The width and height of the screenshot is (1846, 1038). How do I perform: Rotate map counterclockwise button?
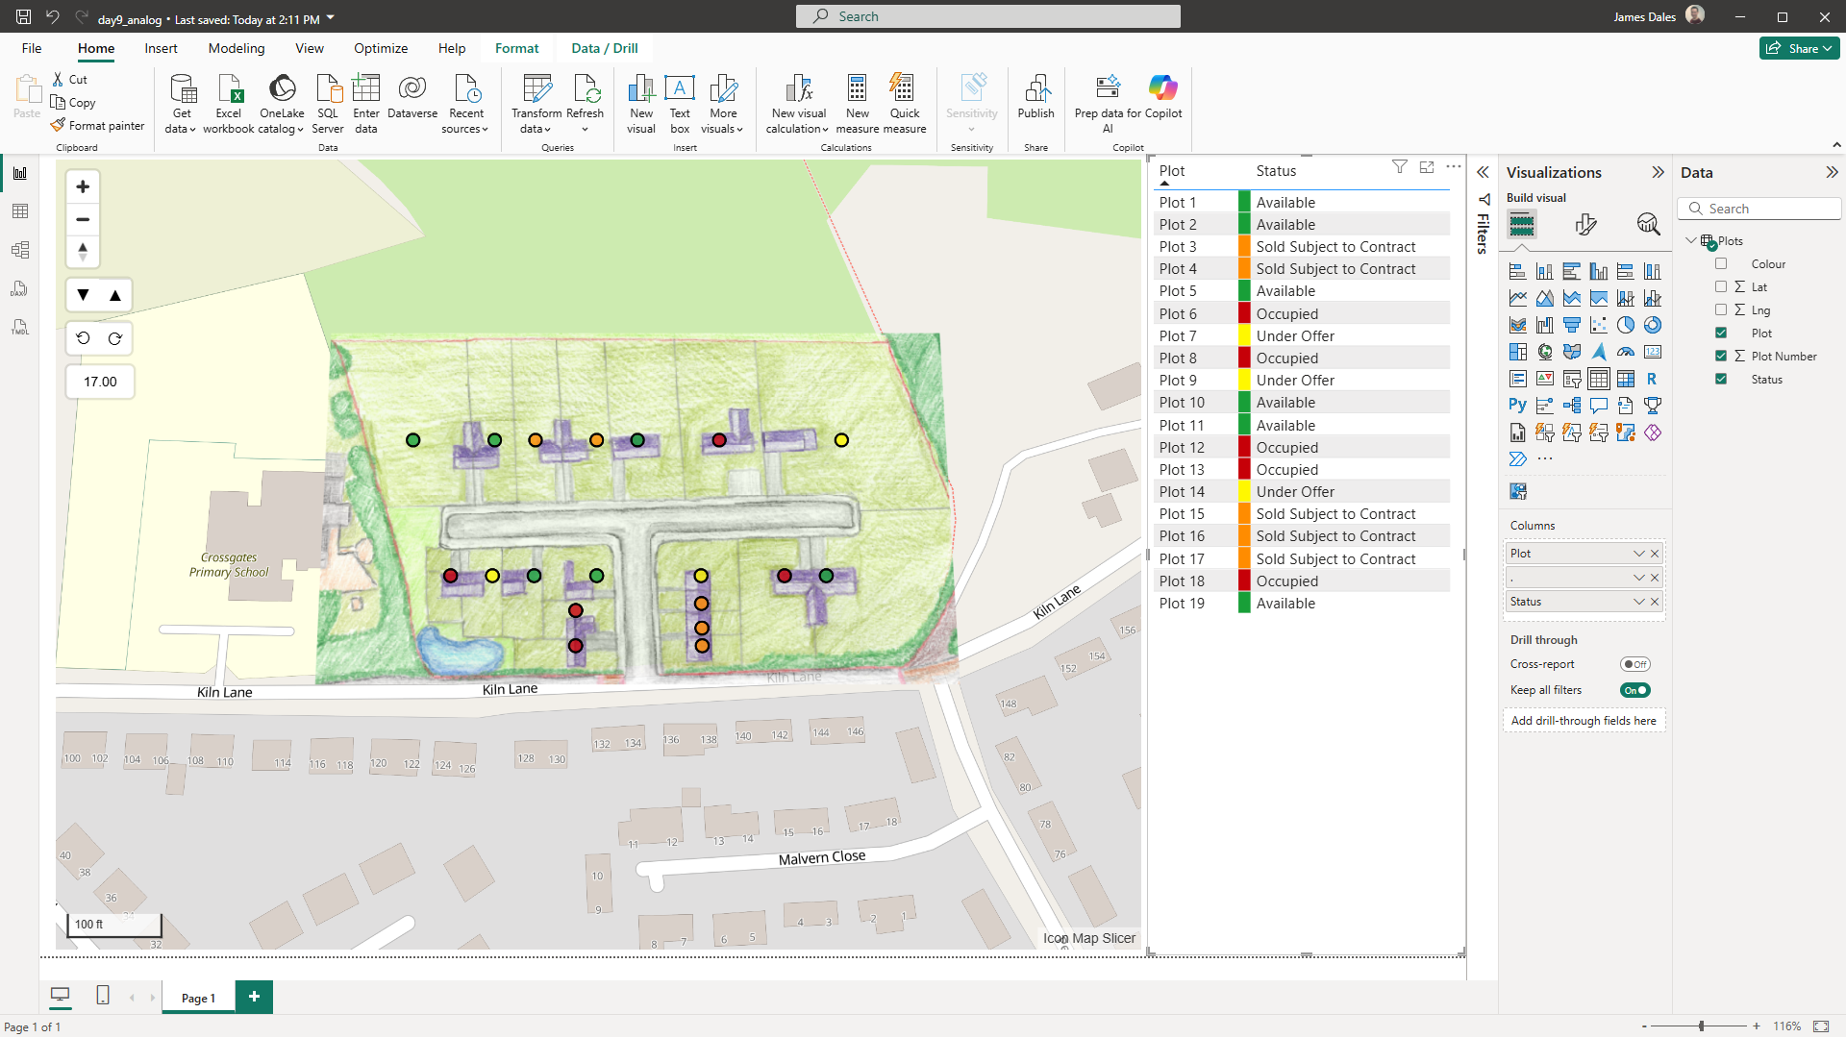point(83,338)
